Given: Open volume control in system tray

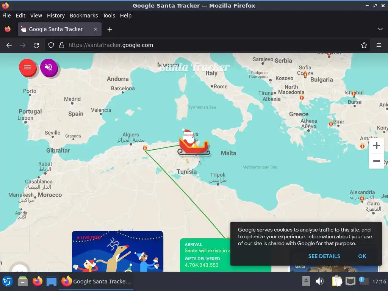Looking at the screenshot, I should click(x=319, y=281).
